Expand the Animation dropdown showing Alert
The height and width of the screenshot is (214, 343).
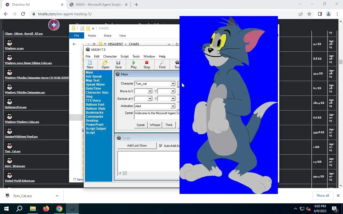point(173,106)
